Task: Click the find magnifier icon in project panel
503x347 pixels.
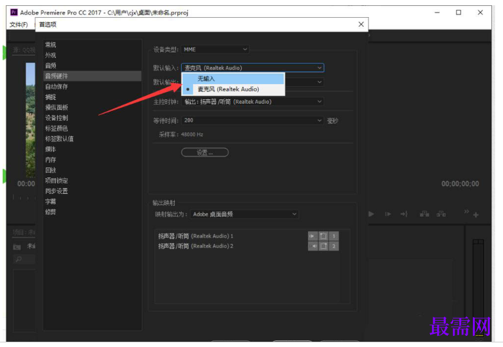Action: pos(18,259)
